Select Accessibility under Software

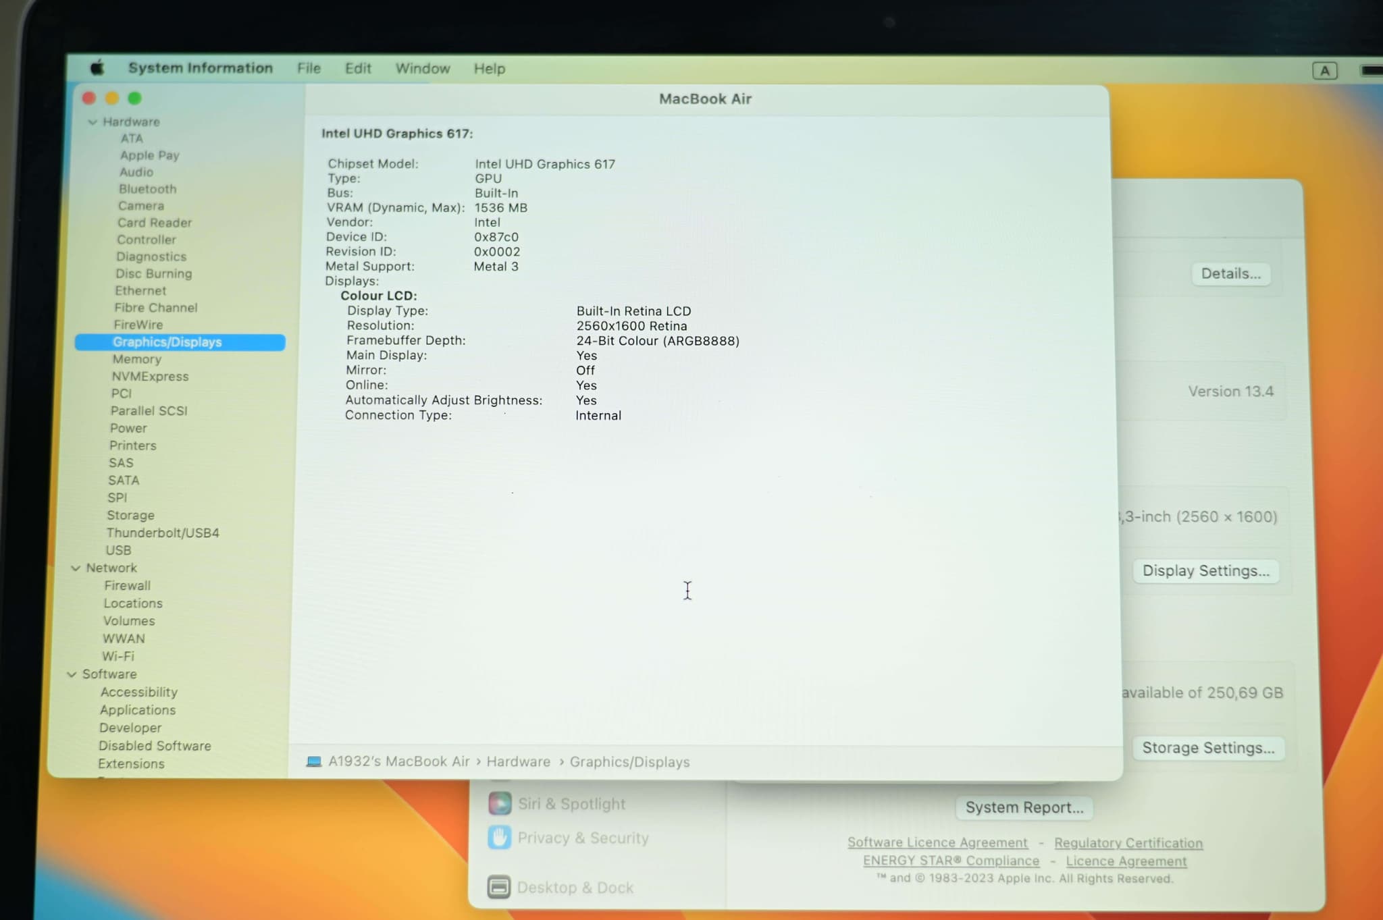point(138,693)
